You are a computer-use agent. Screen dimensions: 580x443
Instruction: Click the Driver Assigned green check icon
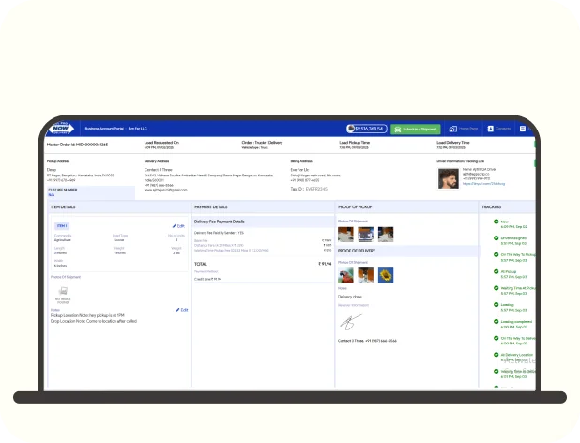click(494, 239)
